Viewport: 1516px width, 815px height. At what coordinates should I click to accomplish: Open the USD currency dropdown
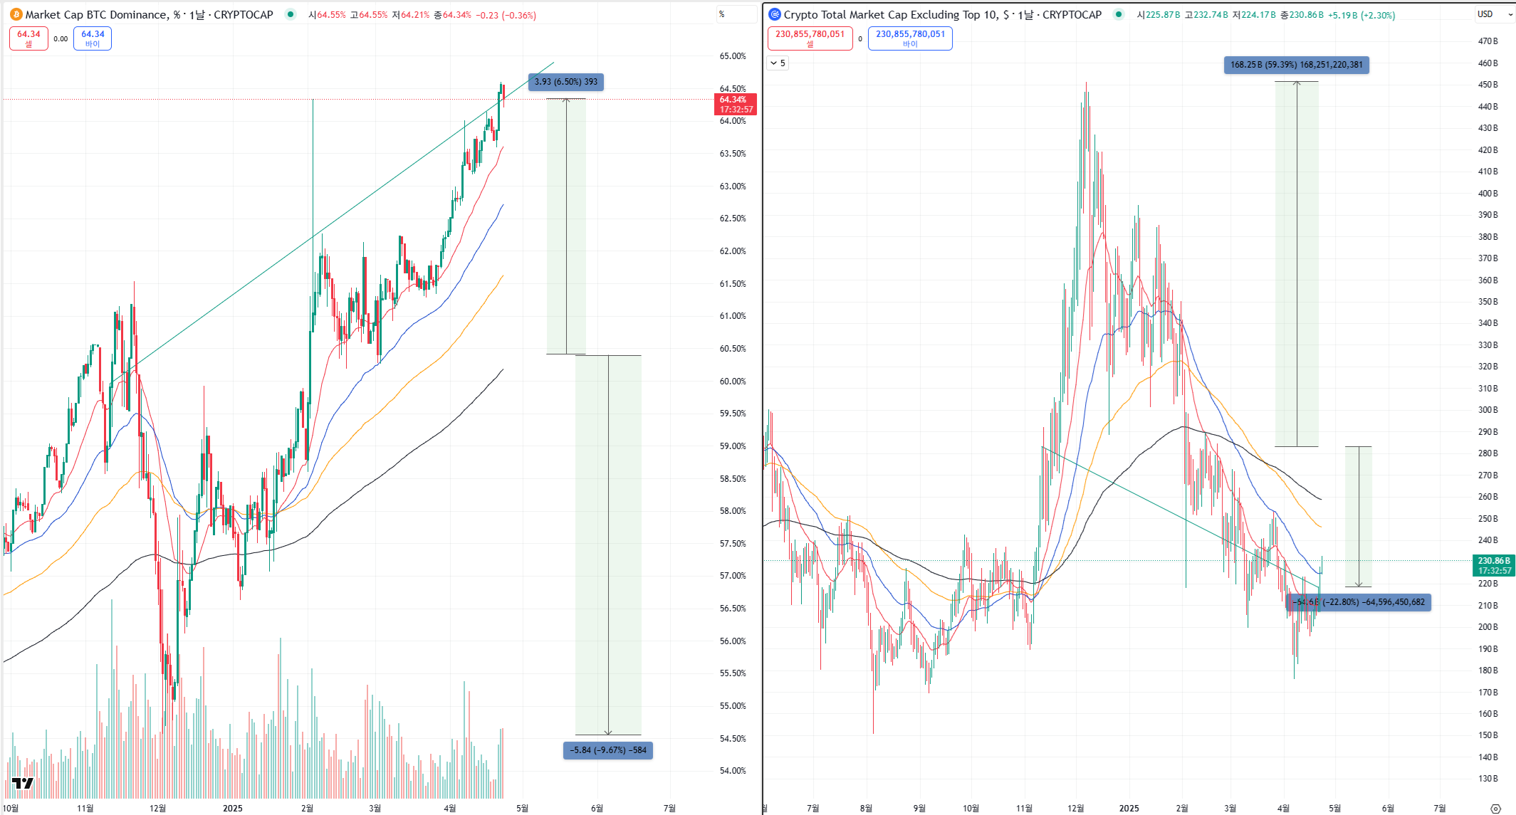pyautogui.click(x=1493, y=14)
